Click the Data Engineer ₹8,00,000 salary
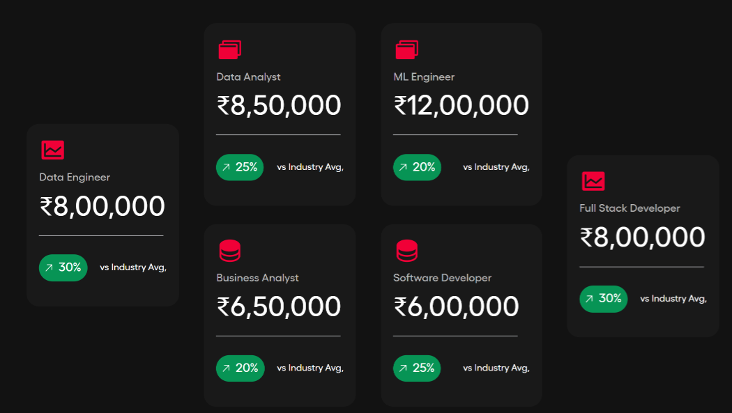 pyautogui.click(x=102, y=207)
